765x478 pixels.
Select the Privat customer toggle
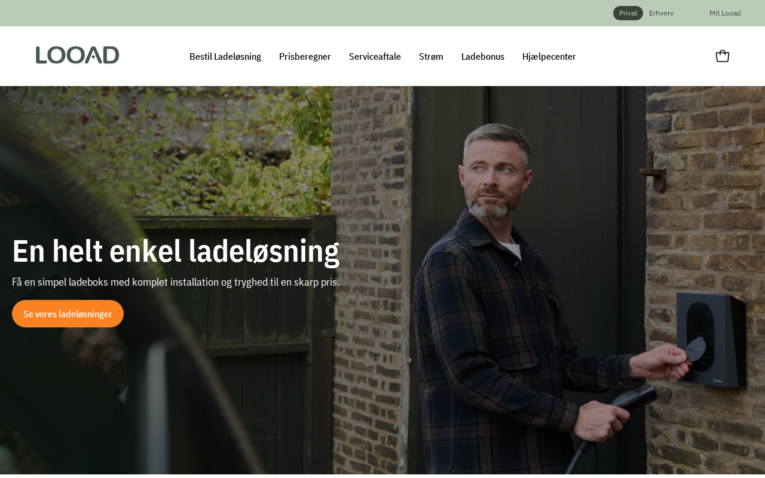(628, 13)
